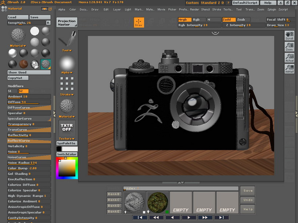Select the reddish-brown material sphere
The height and width of the screenshot is (223, 298).
(24, 64)
